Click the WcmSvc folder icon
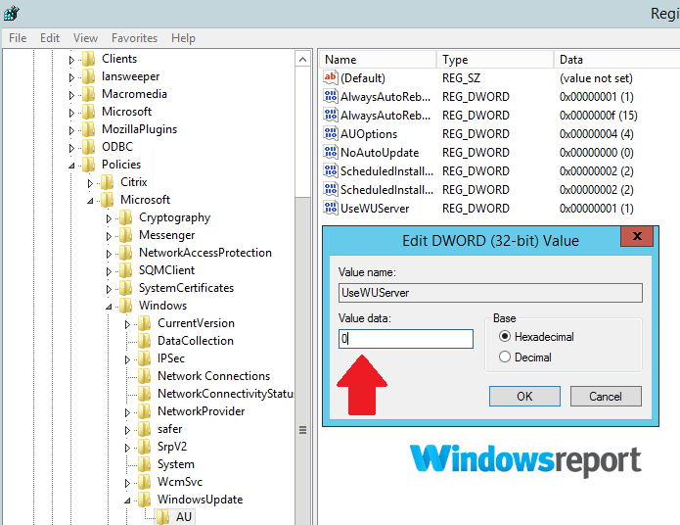 [145, 482]
